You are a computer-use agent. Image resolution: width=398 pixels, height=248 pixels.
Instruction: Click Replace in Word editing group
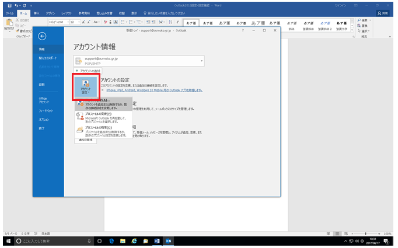[363, 26]
